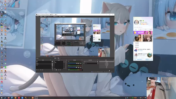The width and height of the screenshot is (176, 99).
Task: Toggle lock on the sixth source
Action: click(x=66, y=67)
